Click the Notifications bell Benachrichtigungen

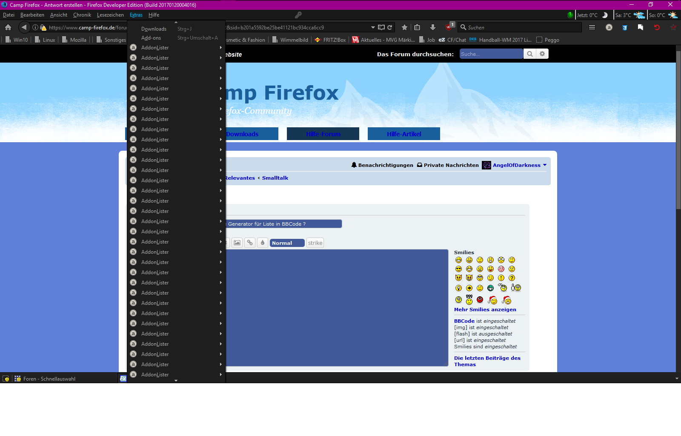click(x=382, y=165)
